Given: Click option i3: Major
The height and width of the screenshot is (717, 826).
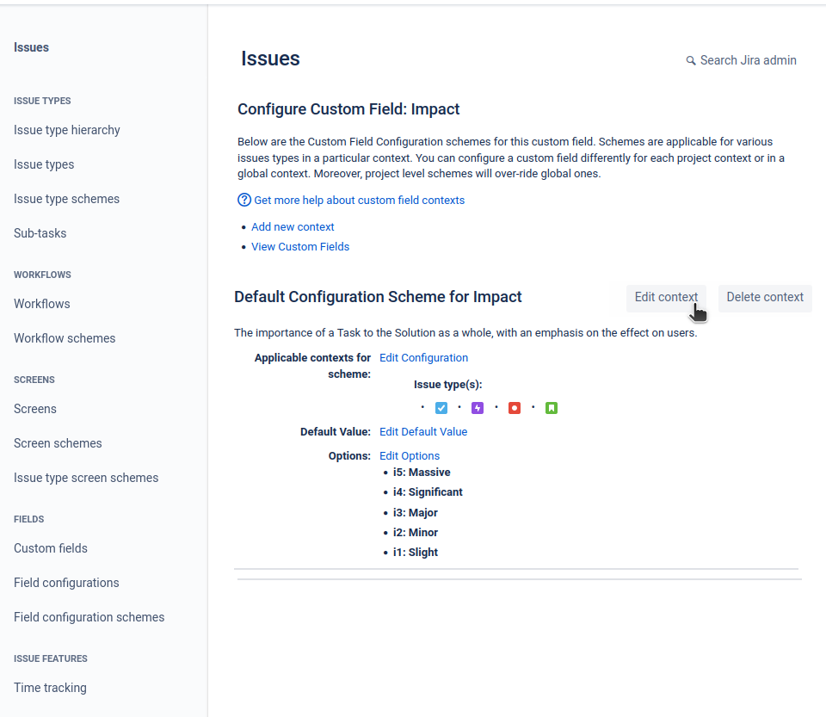Looking at the screenshot, I should pyautogui.click(x=415, y=513).
